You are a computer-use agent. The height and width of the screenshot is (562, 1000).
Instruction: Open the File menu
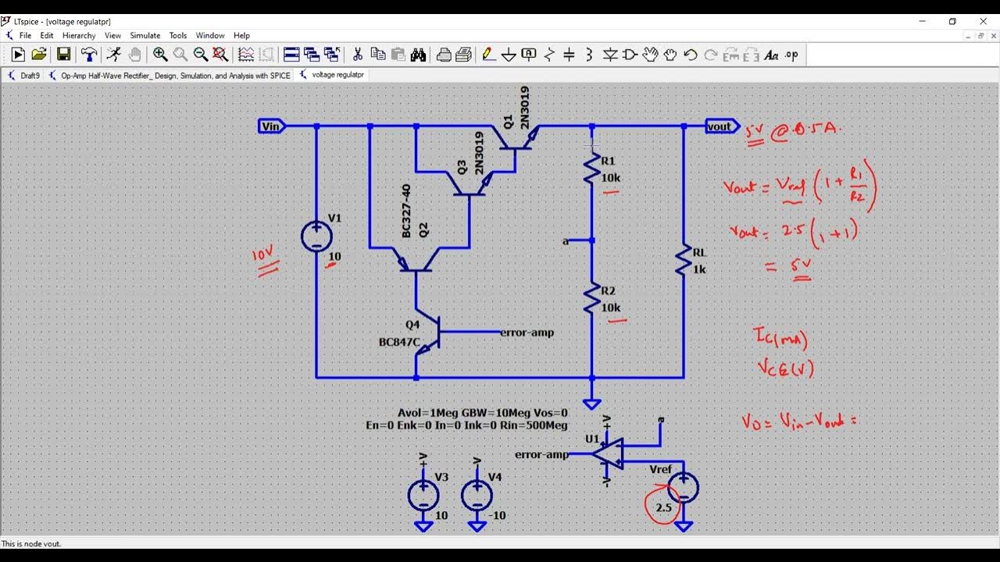point(25,35)
